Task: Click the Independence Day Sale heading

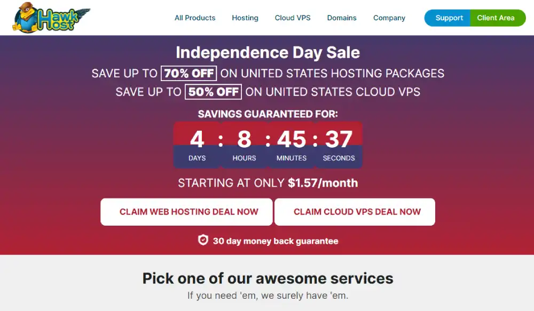Action: [268, 52]
